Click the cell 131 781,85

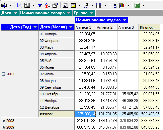(x=106, y=114)
